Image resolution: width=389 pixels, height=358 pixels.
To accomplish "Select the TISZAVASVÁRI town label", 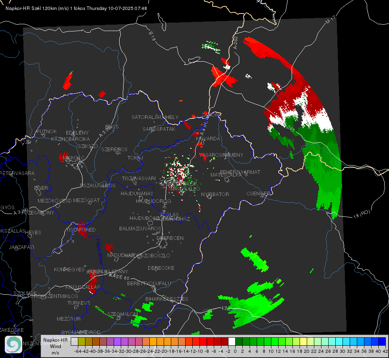I will pos(139,178).
